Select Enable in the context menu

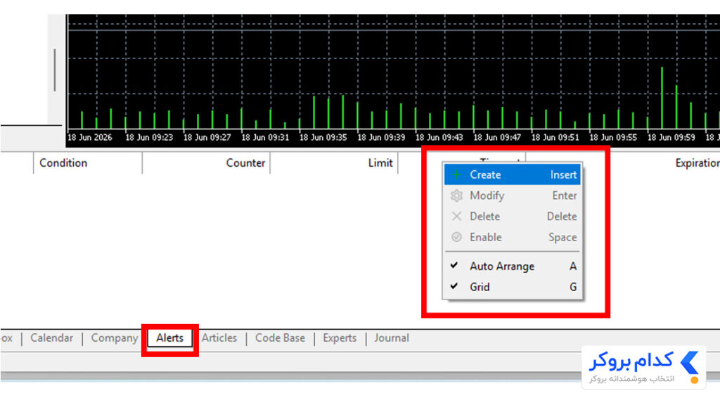tap(512, 238)
